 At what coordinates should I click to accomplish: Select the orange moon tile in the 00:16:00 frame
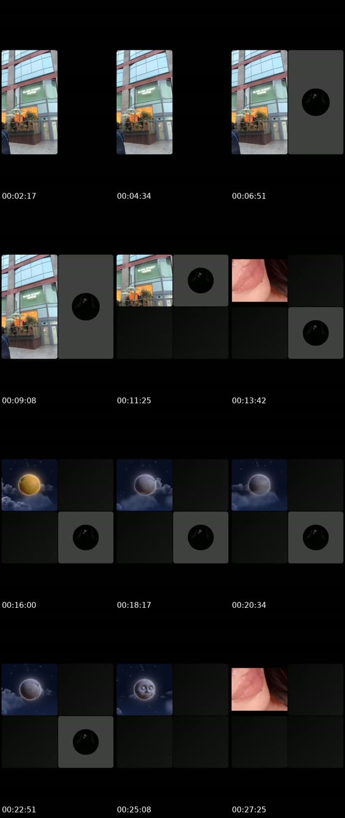pyautogui.click(x=30, y=485)
